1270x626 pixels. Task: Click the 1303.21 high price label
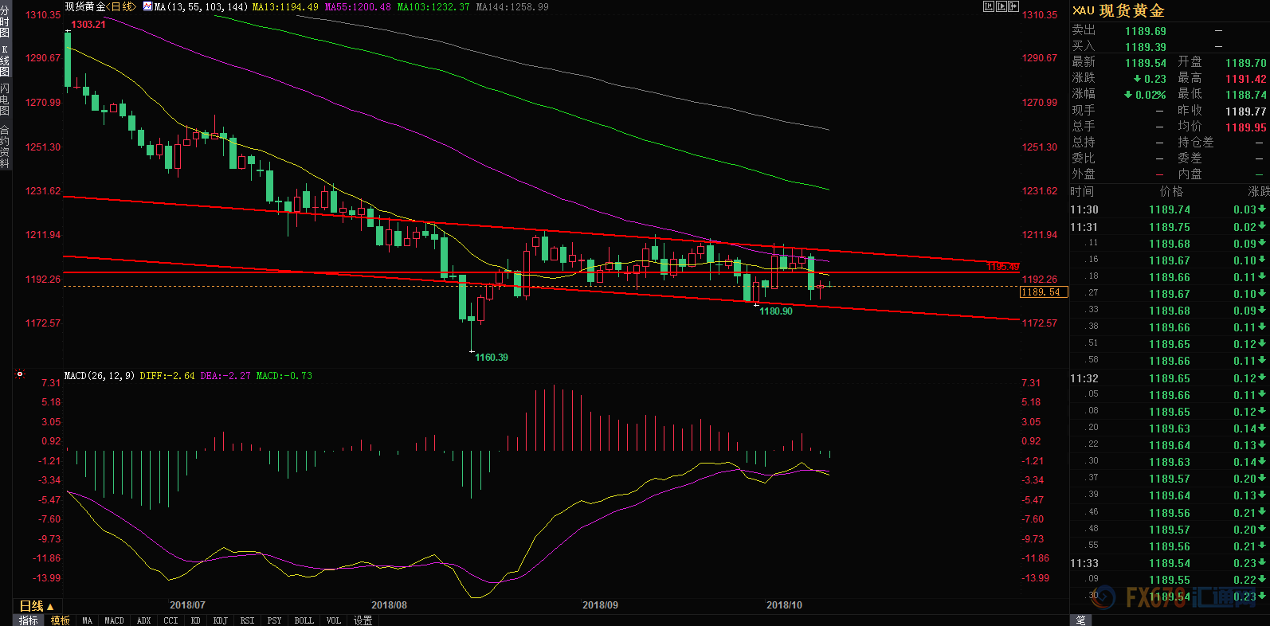tap(88, 25)
